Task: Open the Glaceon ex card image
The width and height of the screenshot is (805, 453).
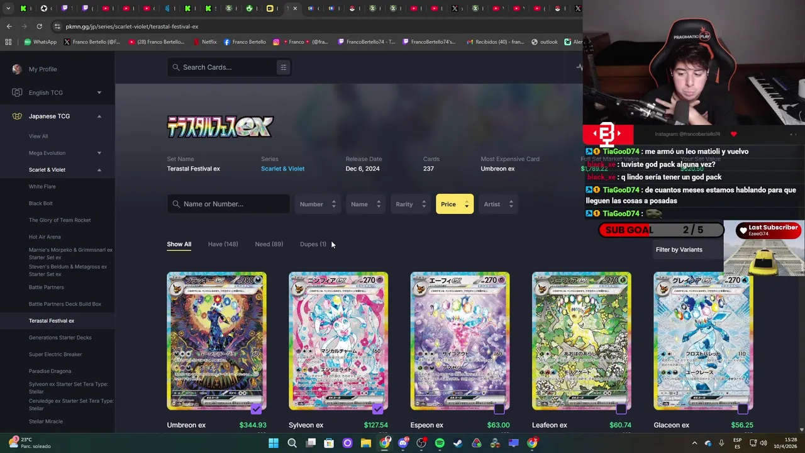Action: tap(703, 341)
